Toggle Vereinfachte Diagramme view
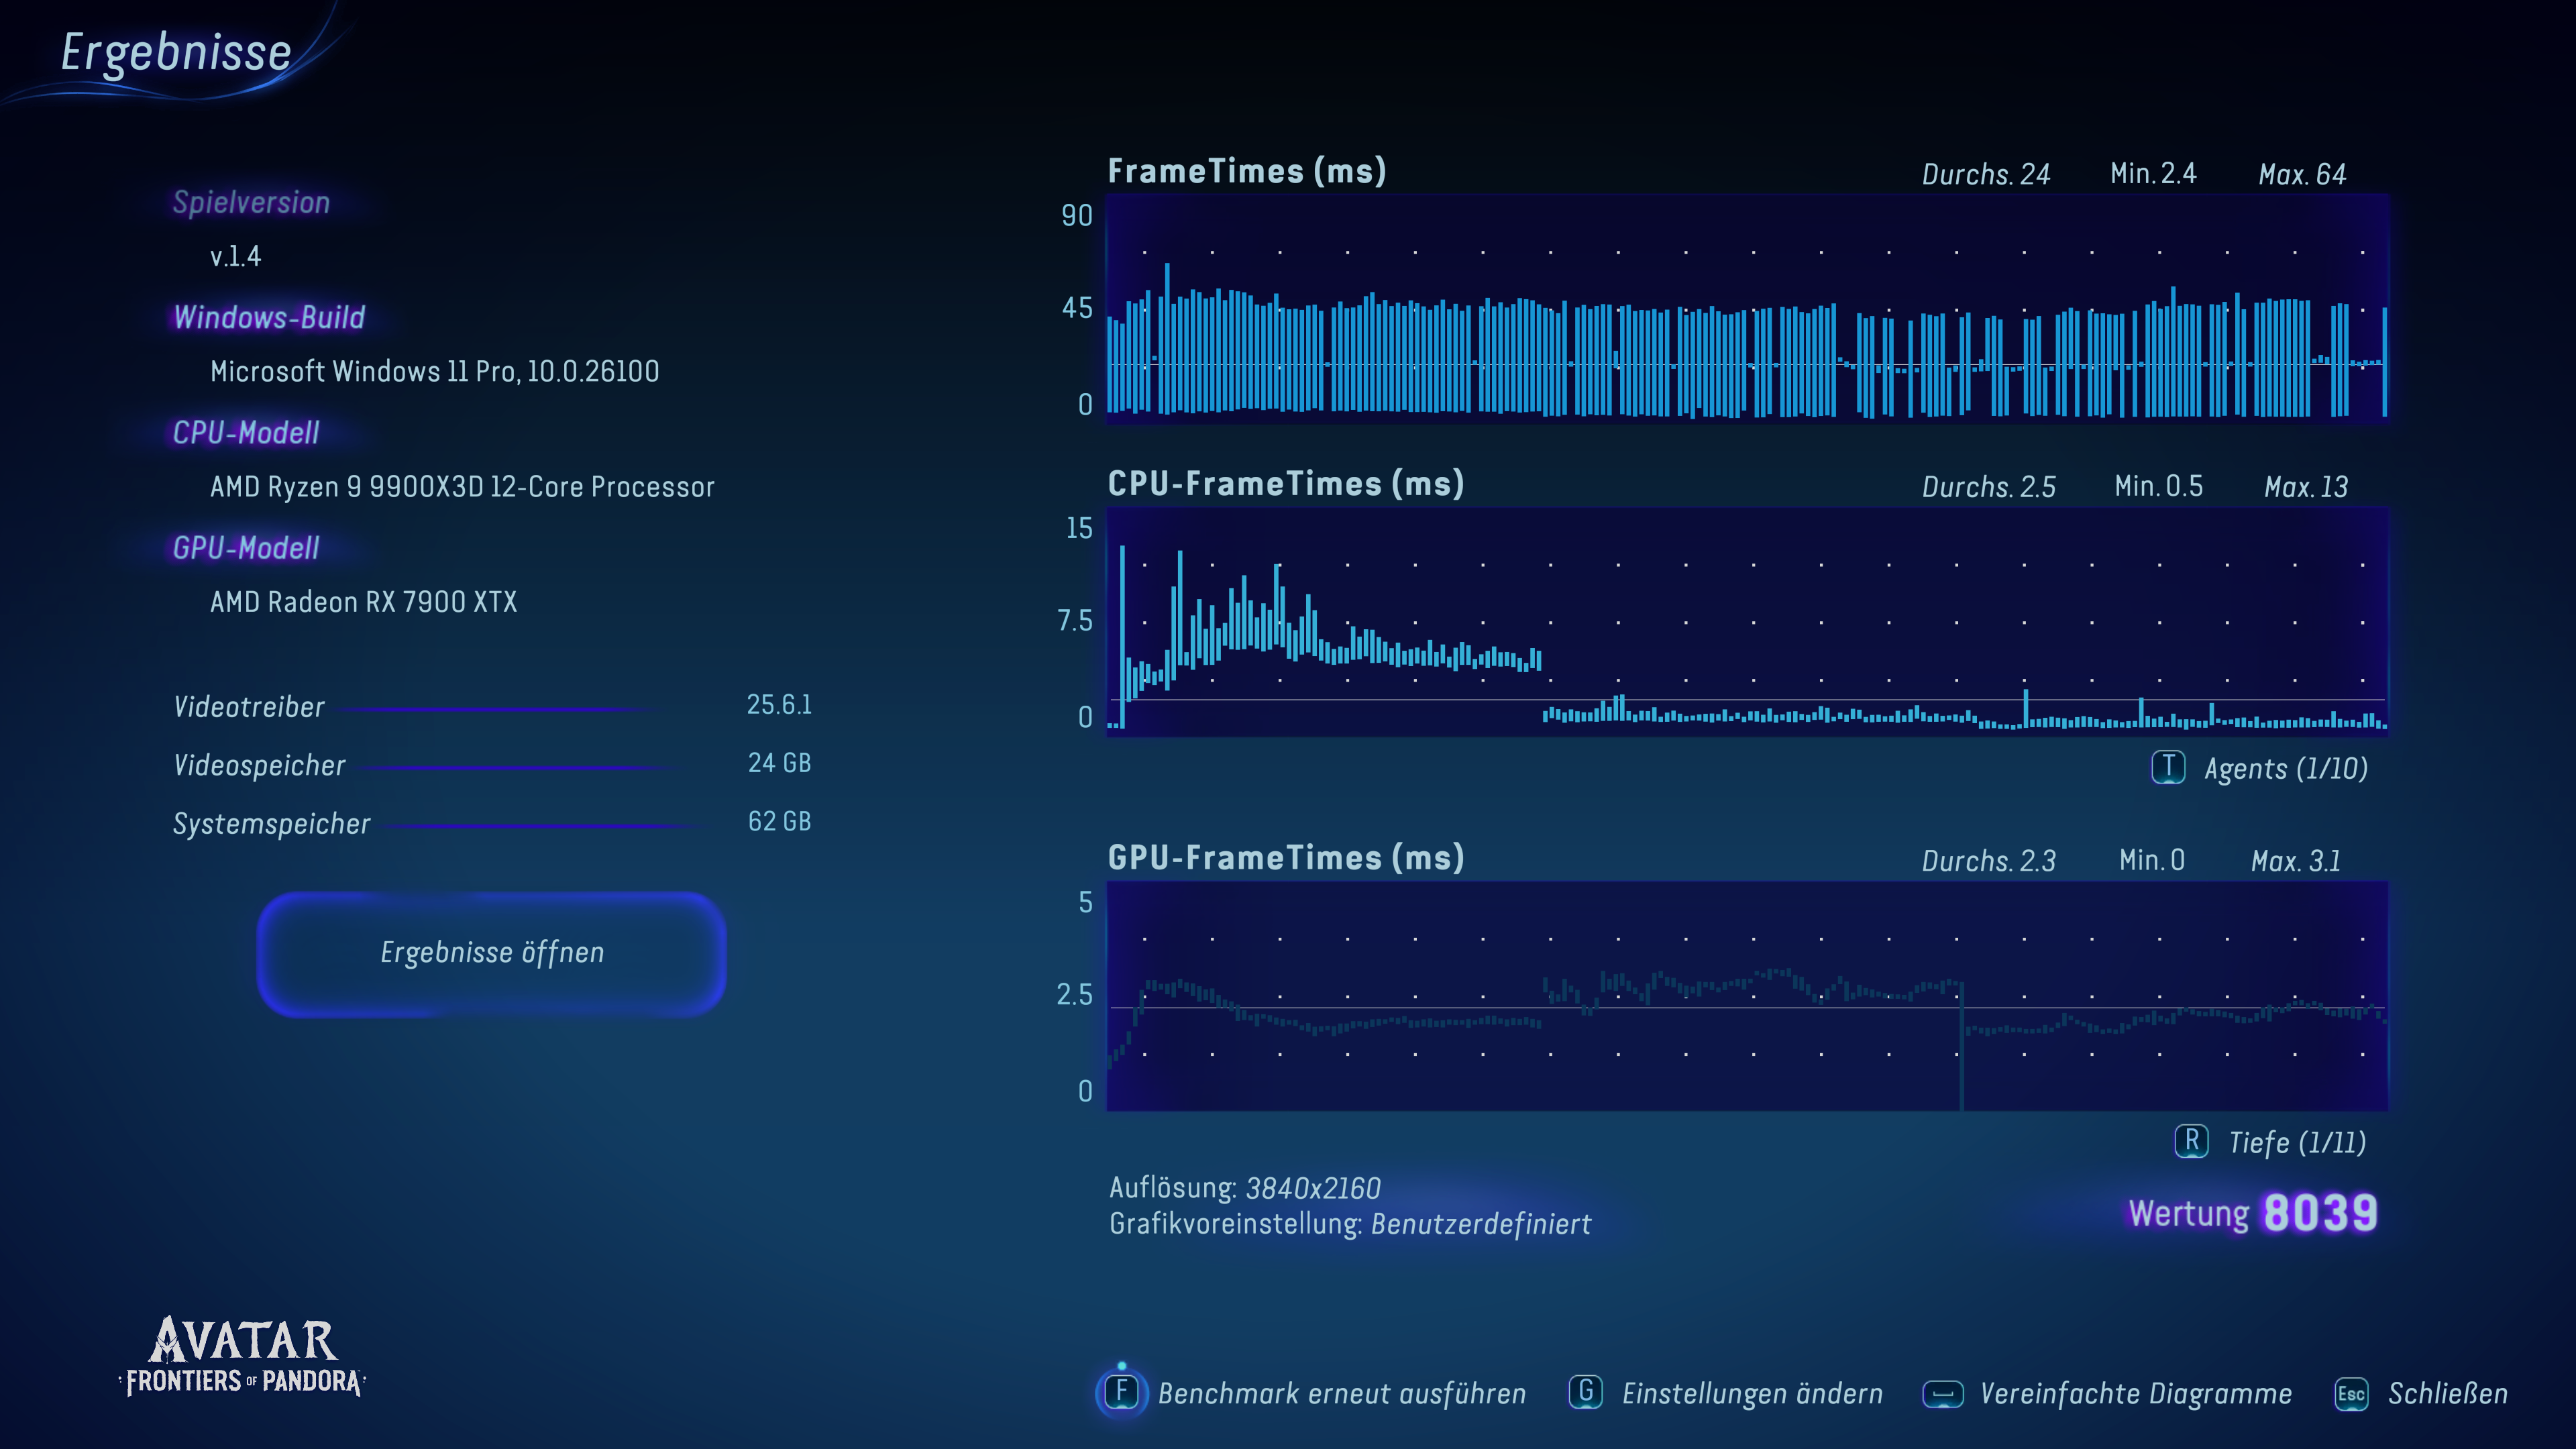 pos(2135,1393)
